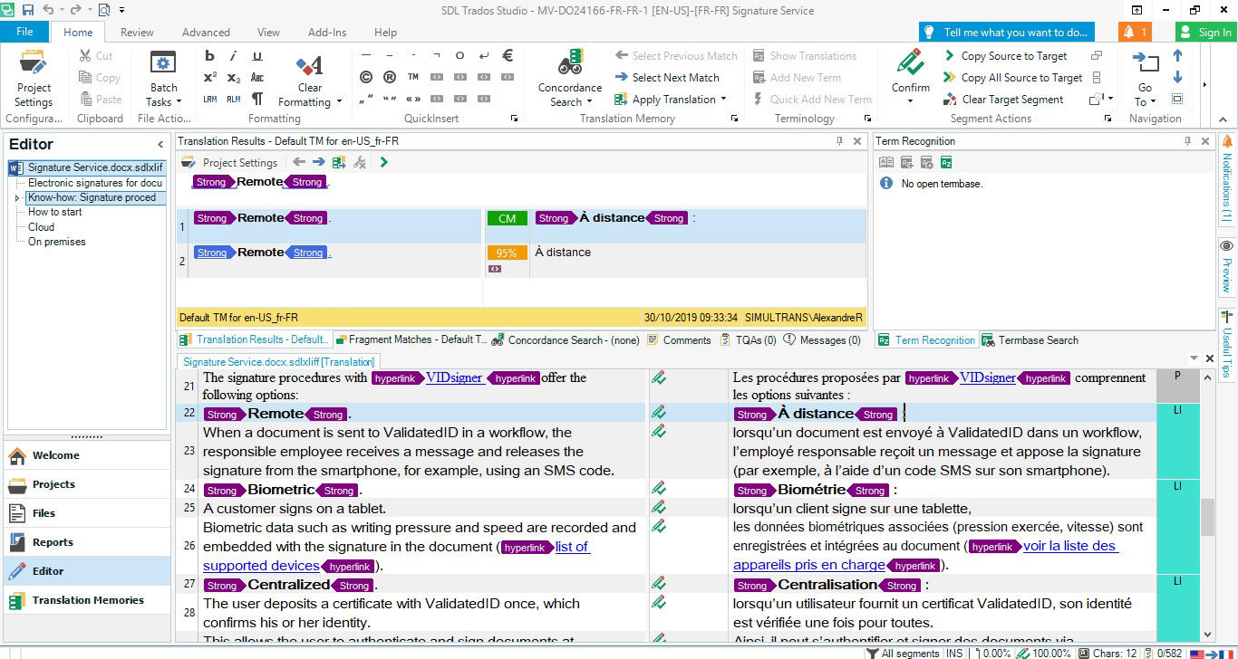Switch to the Termbase Search tab
The width and height of the screenshot is (1238, 659).
[1030, 339]
